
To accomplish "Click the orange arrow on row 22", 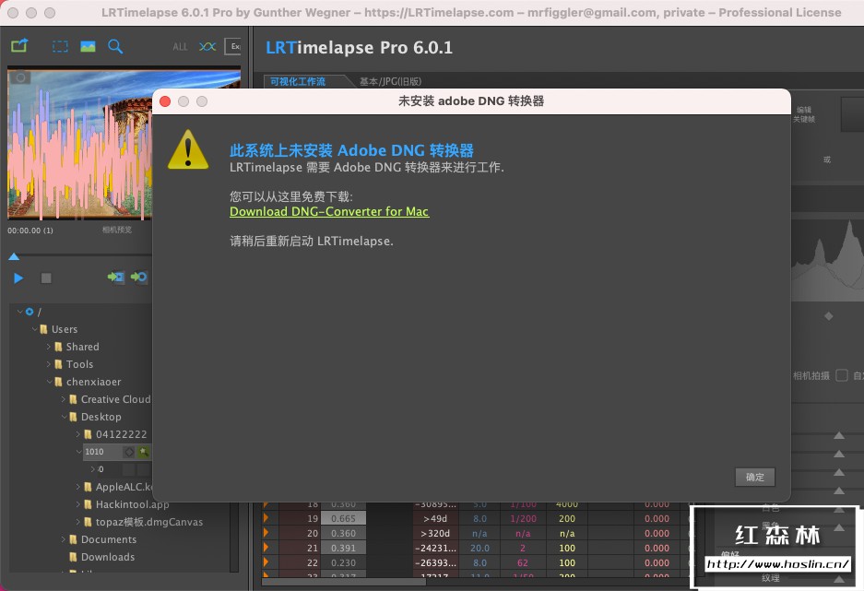I will point(266,563).
